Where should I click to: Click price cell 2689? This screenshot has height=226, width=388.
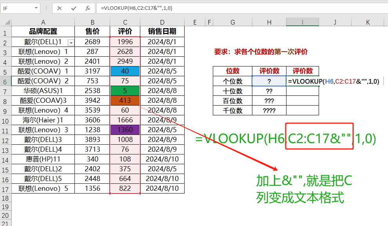[92, 42]
